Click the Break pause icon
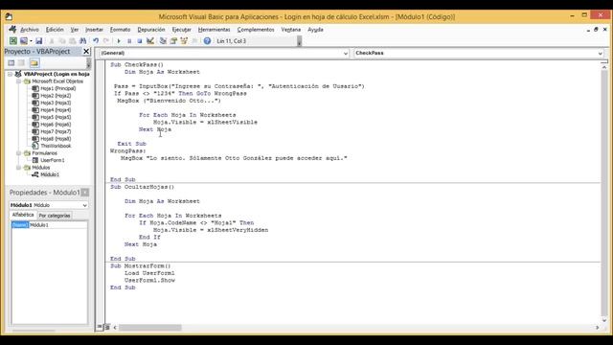The image size is (613, 345). [129, 40]
